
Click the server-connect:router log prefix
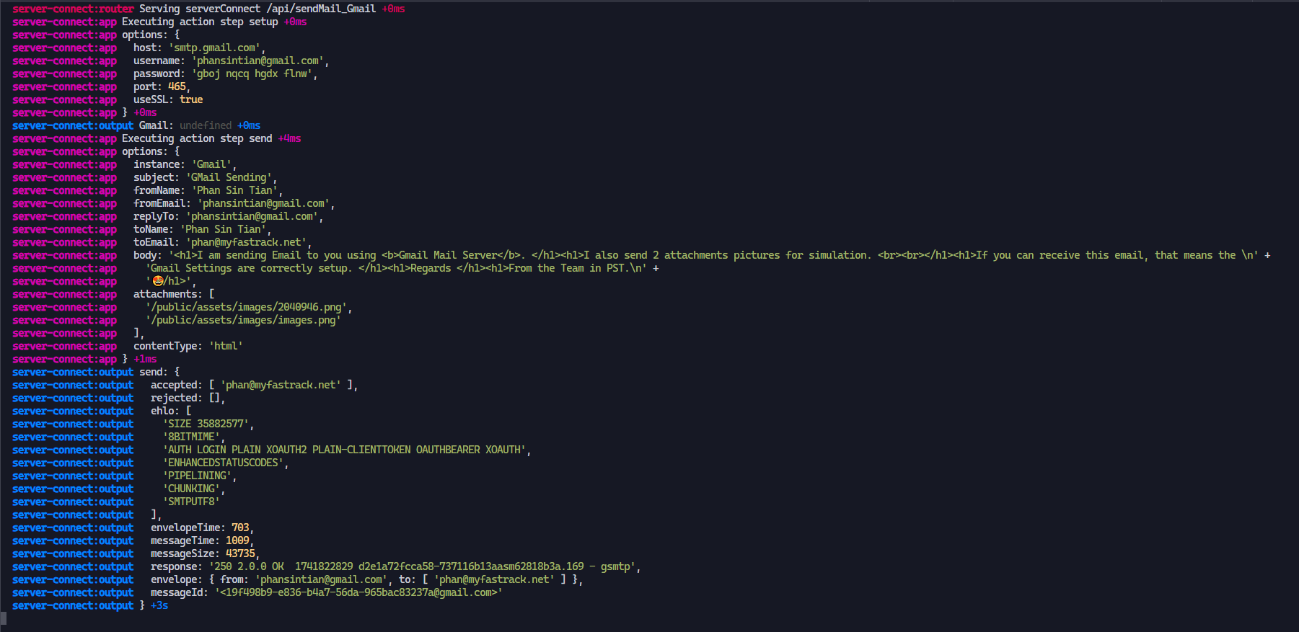click(x=73, y=9)
